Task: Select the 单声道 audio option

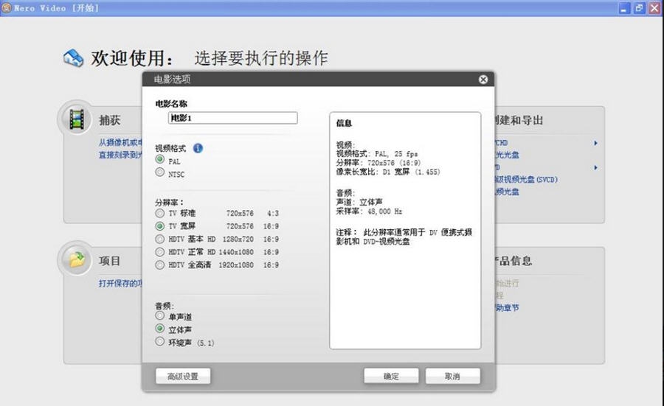Action: pos(160,315)
